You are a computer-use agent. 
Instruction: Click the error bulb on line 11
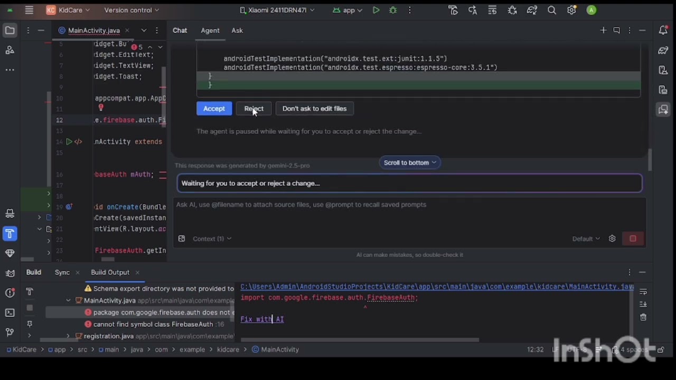point(100,108)
